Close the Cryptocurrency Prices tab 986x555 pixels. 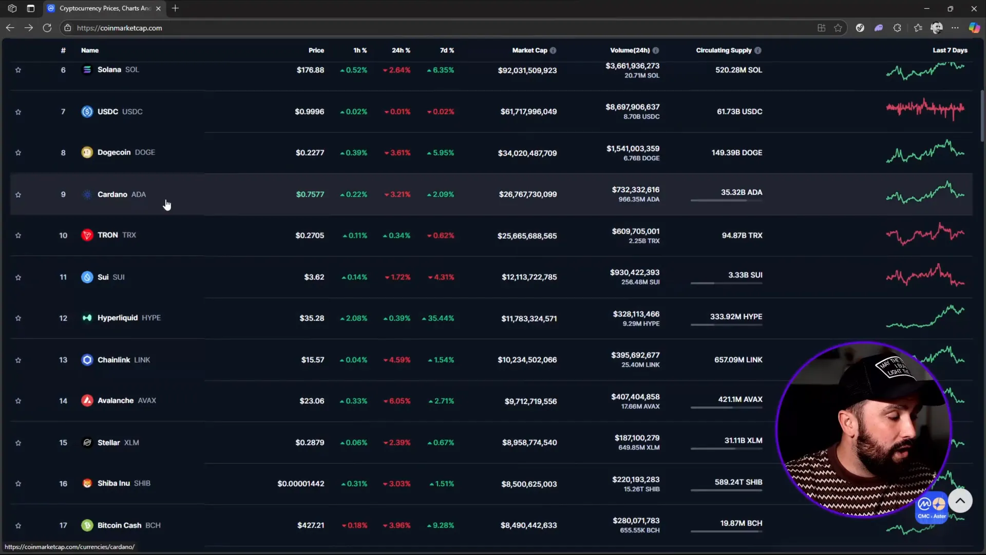158,8
